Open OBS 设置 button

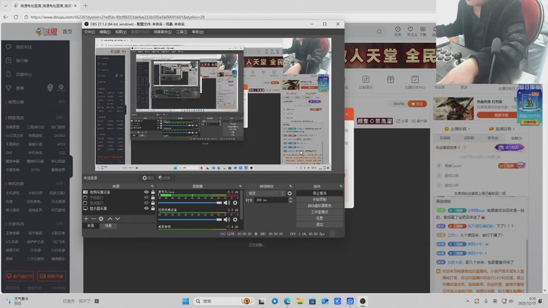pos(319,218)
